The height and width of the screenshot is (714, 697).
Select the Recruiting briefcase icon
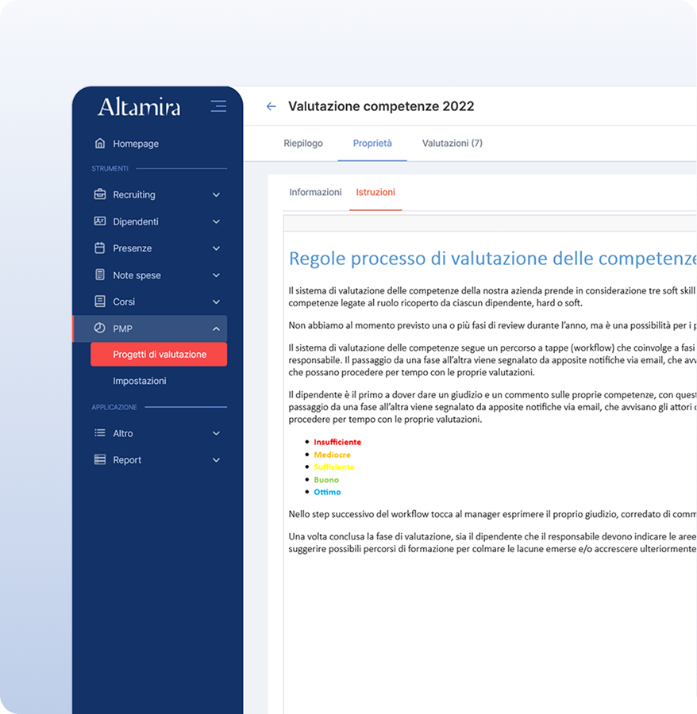coord(99,194)
